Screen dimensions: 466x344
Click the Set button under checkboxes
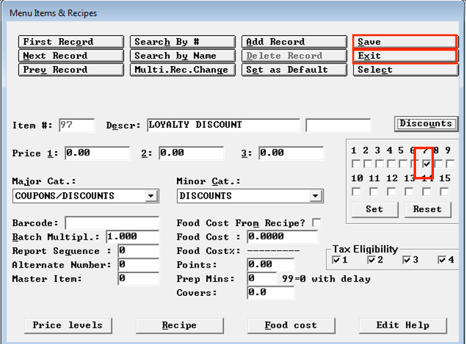[x=375, y=210]
